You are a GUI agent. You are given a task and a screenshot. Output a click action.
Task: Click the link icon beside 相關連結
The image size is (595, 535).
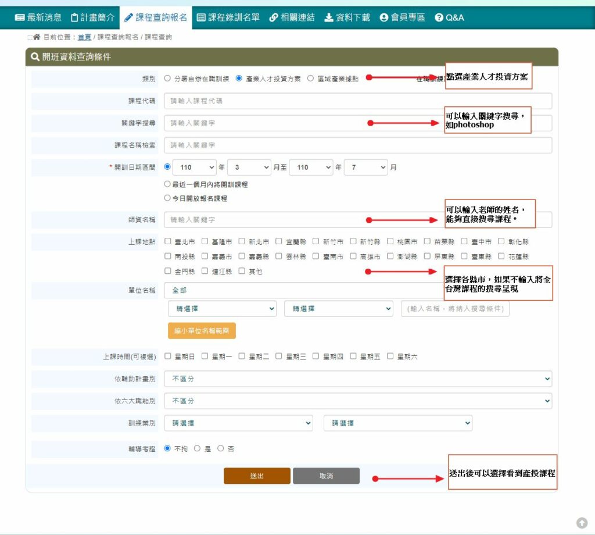pyautogui.click(x=273, y=17)
